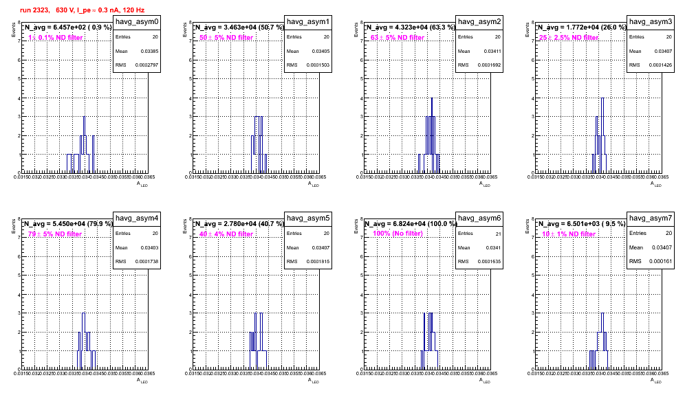Click the 10± 1% ND filter label
Screen dimensions: 685x393
click(x=569, y=234)
